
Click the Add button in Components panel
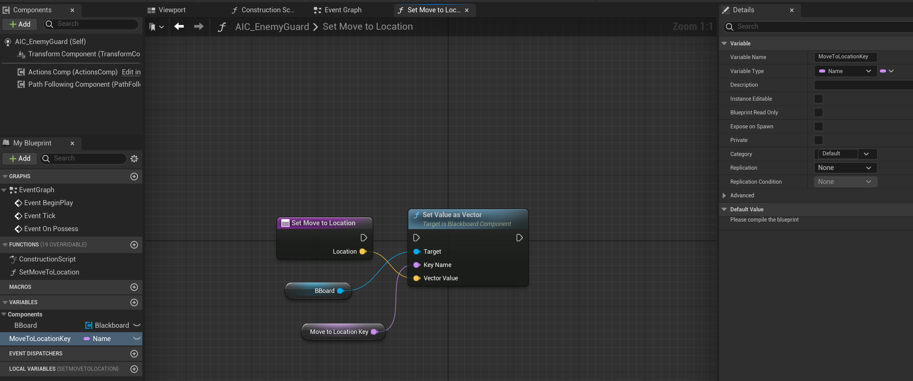pos(20,24)
